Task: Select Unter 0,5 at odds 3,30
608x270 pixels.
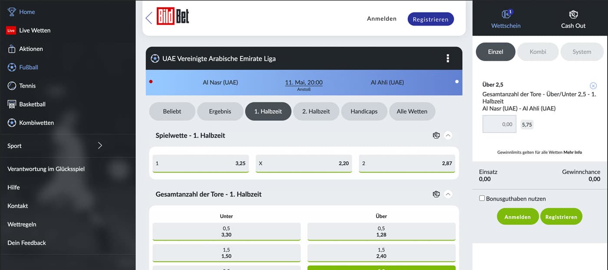Action: [226, 231]
